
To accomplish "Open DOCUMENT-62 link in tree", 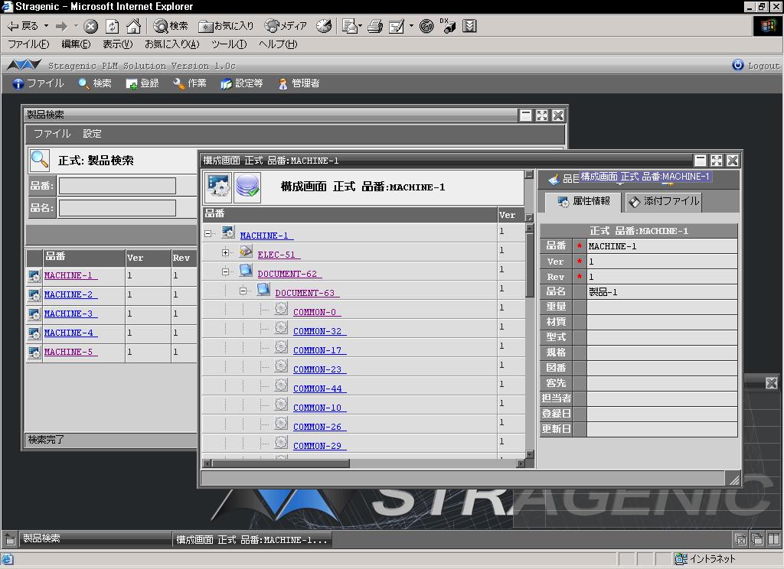I will point(289,274).
